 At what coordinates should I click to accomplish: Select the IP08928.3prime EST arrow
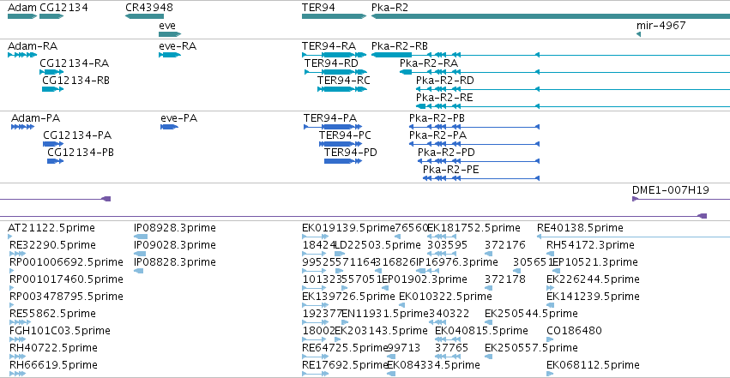pyautogui.click(x=141, y=237)
